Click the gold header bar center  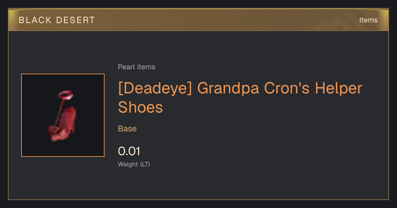(198, 20)
